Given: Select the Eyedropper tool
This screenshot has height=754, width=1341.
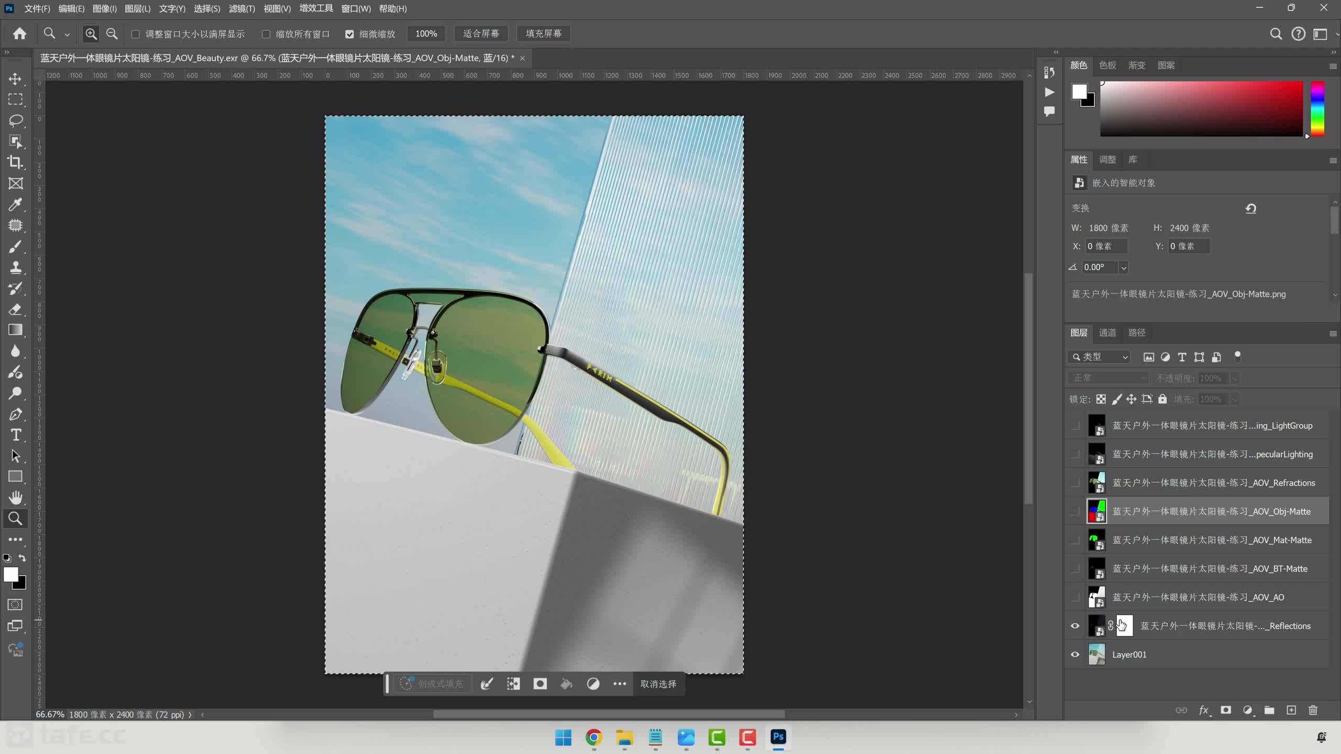Looking at the screenshot, I should click(15, 204).
